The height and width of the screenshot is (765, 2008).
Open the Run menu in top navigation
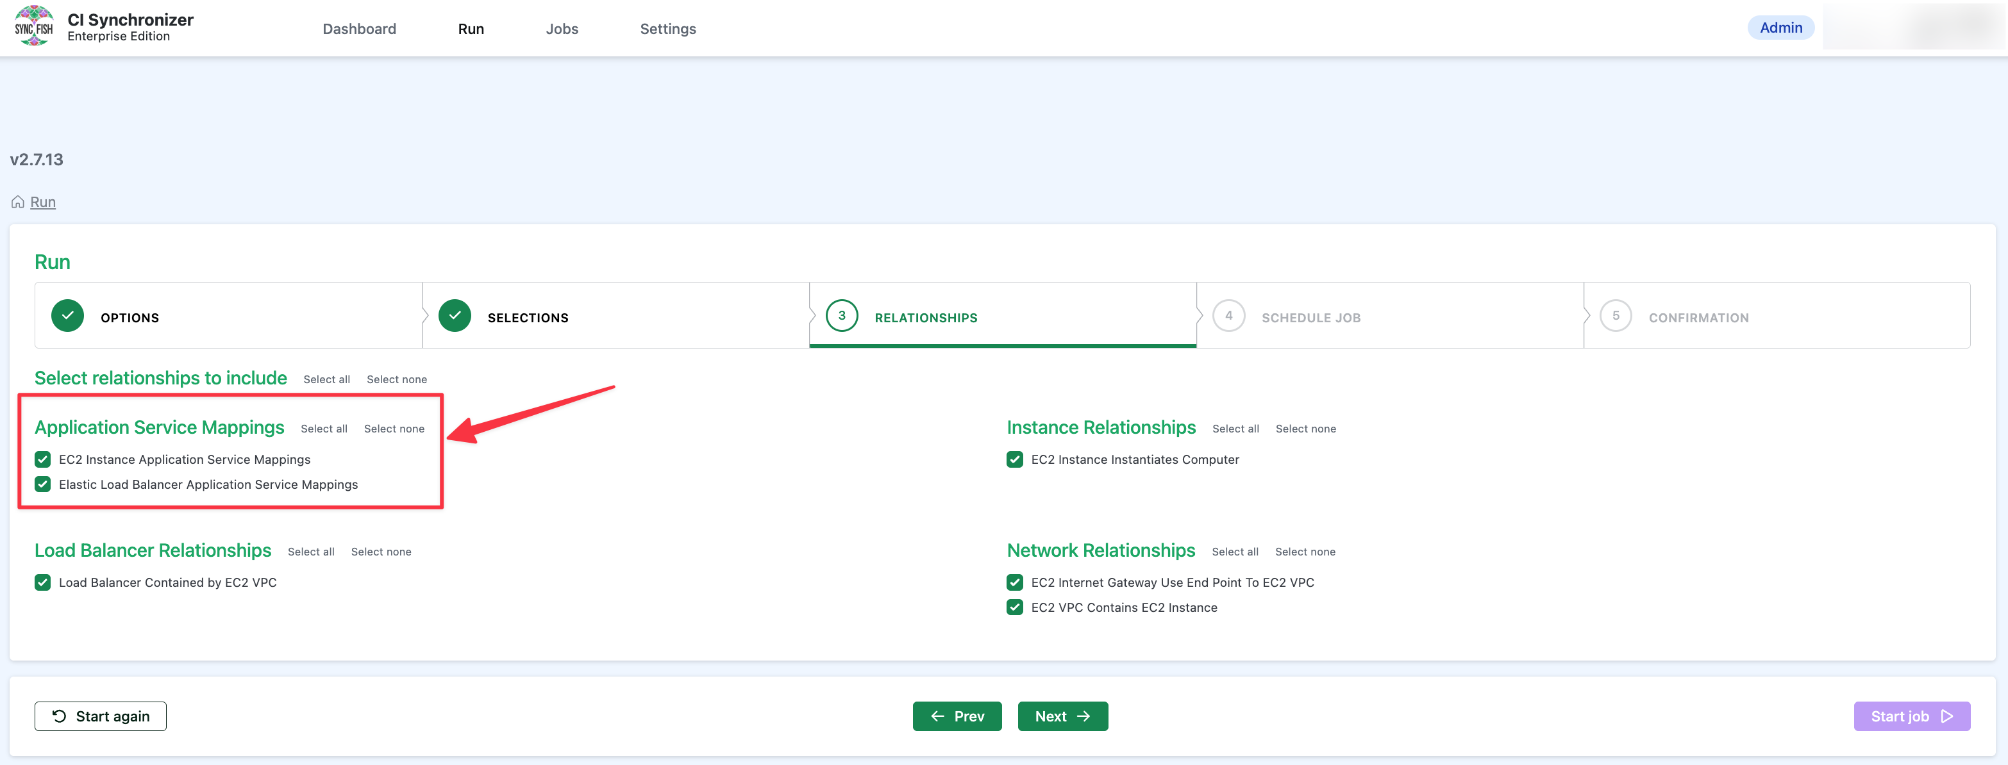(x=471, y=29)
